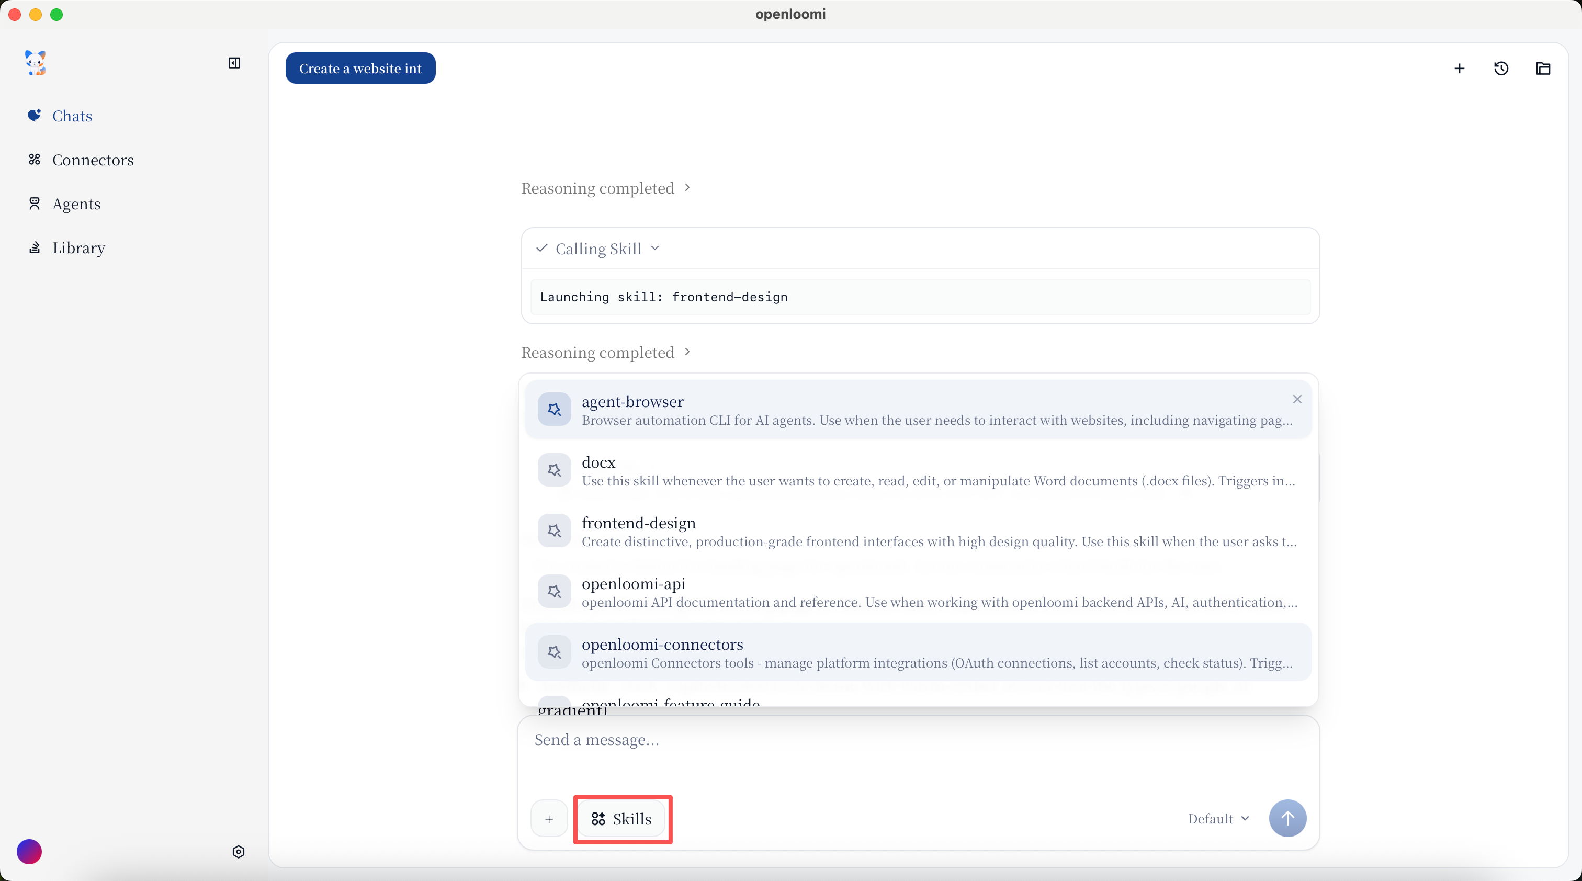Pick the openloomi-connectors skill
This screenshot has height=881, width=1582.
tap(918, 652)
